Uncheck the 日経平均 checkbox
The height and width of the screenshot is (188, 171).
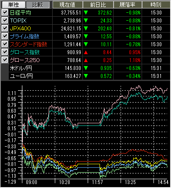[5, 12]
